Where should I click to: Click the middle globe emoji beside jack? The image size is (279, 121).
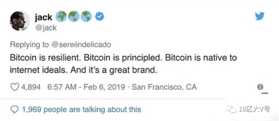74,16
